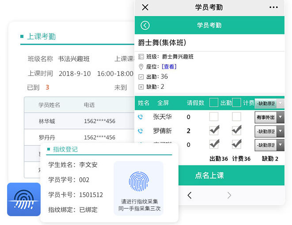Click the browser back chevron at bottom
The image size is (292, 225).
tap(190, 195)
